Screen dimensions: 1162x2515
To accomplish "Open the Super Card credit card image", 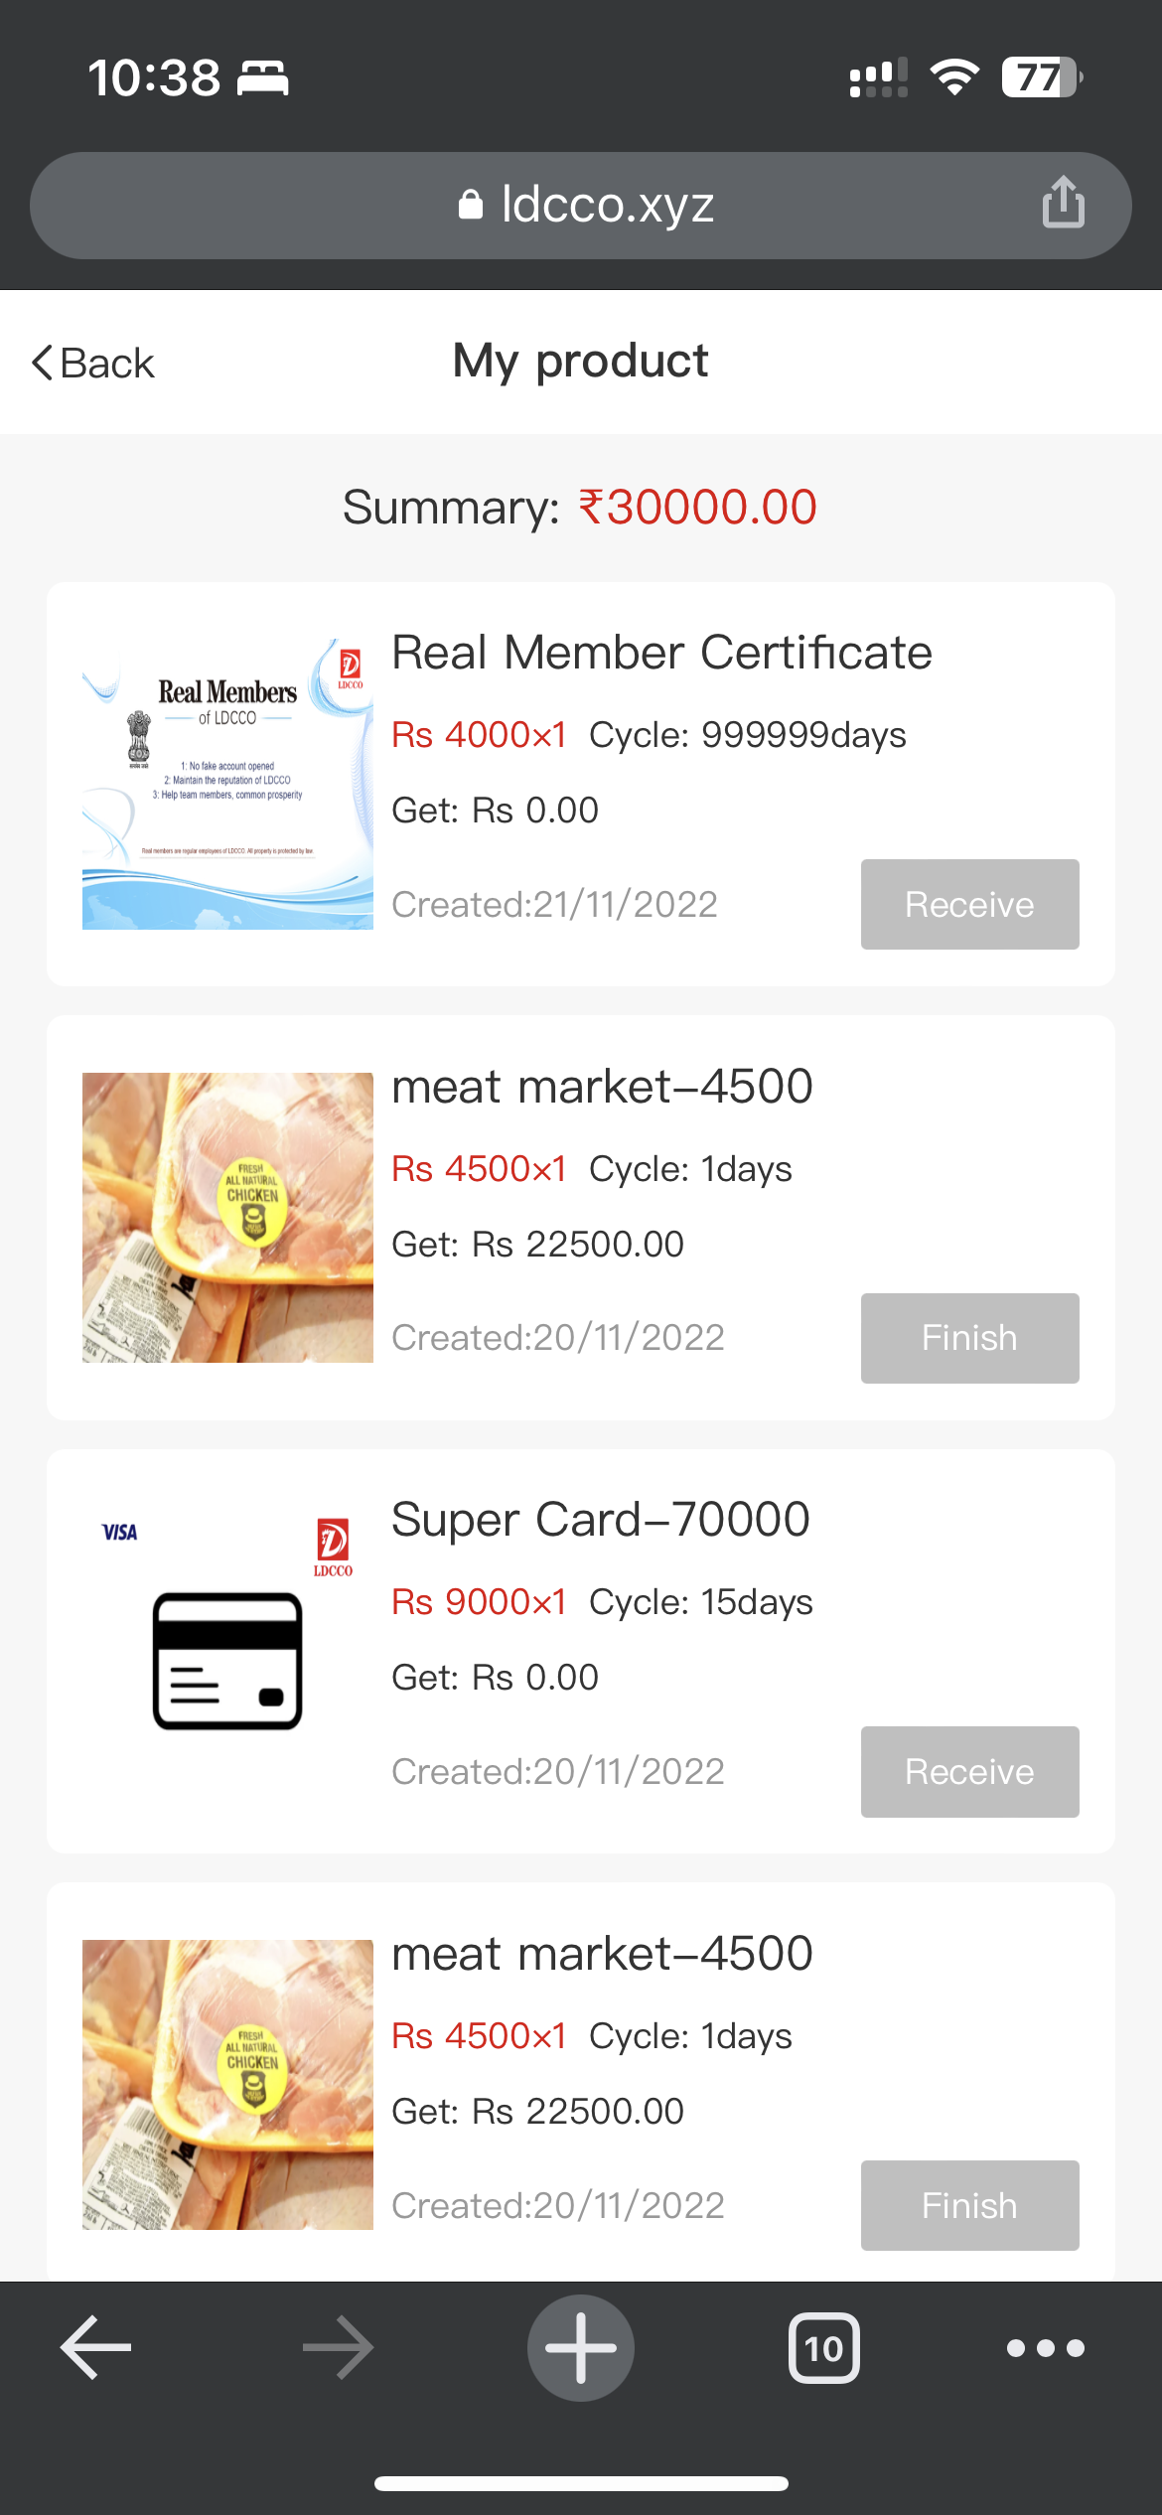I will click(227, 1651).
